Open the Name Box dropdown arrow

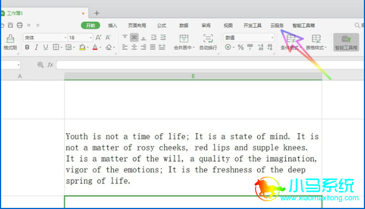pyautogui.click(x=18, y=65)
